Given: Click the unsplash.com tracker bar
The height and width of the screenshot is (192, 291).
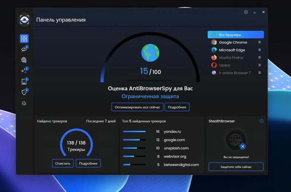Looking at the screenshot, I should point(134,148).
